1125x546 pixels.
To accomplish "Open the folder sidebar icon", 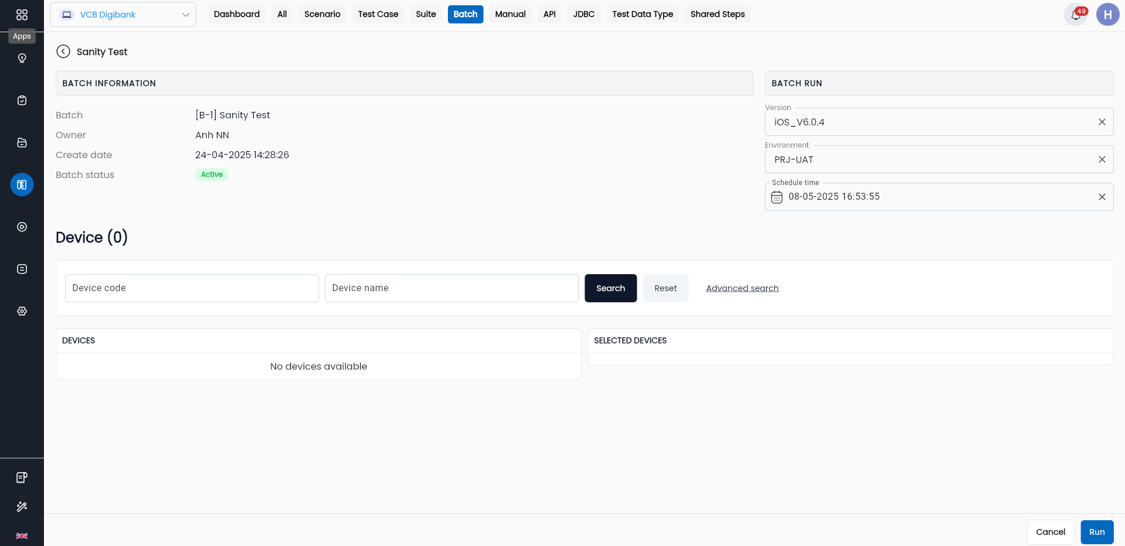I will pos(22,142).
